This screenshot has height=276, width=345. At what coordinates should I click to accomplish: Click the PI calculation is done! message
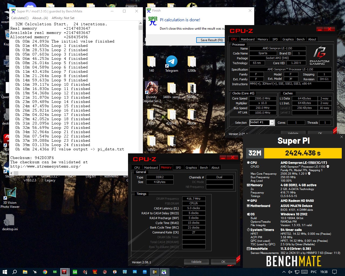coord(180,20)
